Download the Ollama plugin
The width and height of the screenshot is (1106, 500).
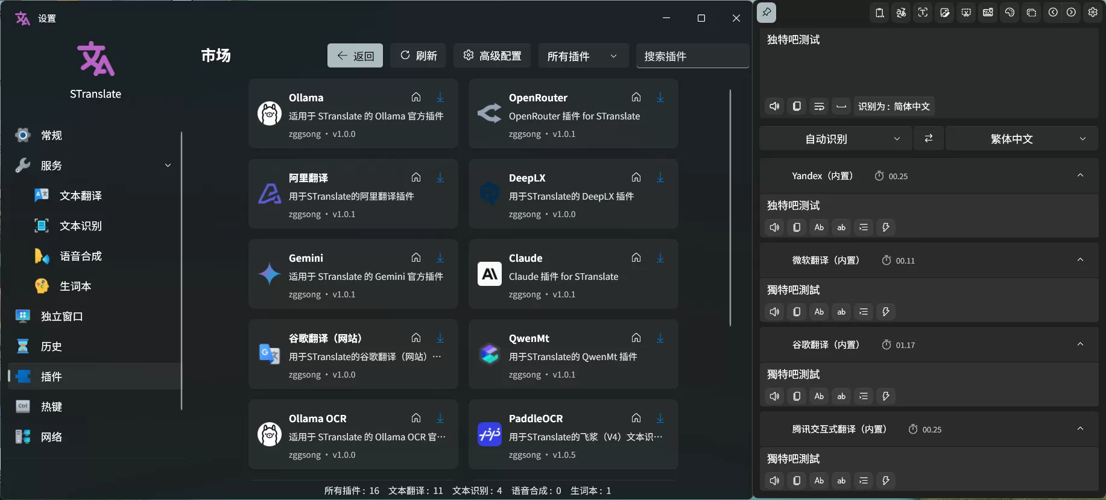440,97
